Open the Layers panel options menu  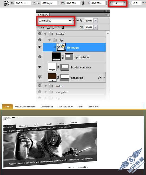(x=107, y=15)
